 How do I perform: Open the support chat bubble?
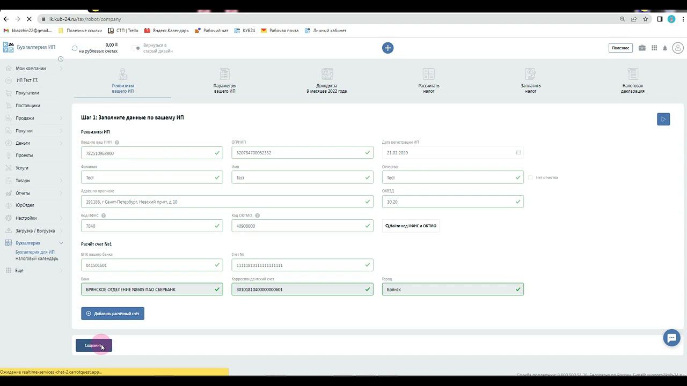pyautogui.click(x=671, y=338)
